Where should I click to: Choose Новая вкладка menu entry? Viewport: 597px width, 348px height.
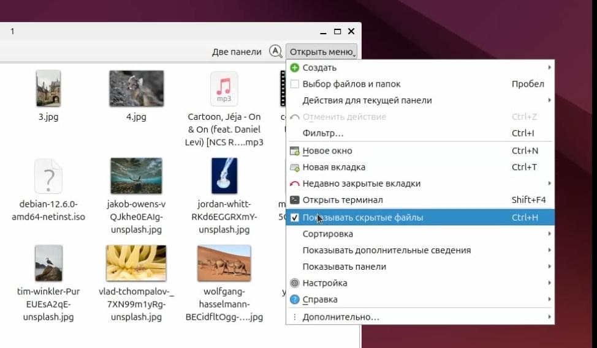click(x=420, y=167)
